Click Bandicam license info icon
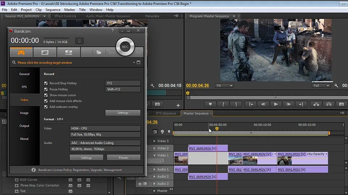This screenshot has width=348, height=195. pos(33,170)
